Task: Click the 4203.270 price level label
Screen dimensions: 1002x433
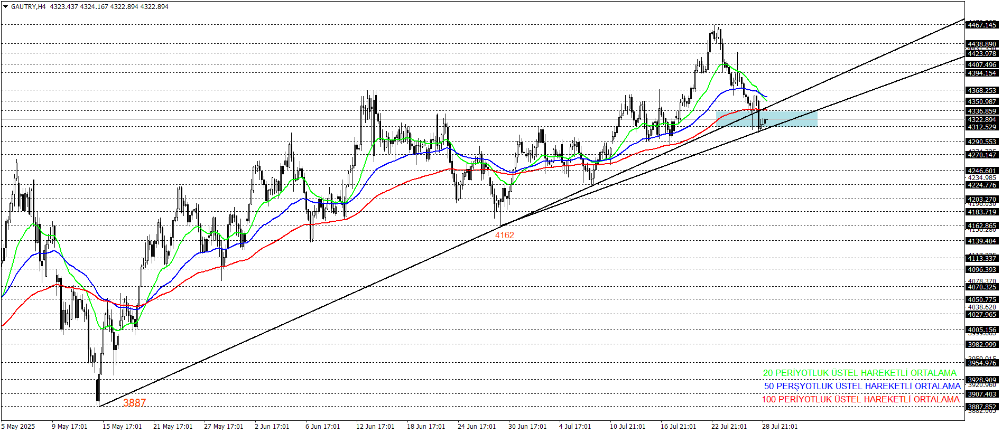Action: [x=982, y=200]
